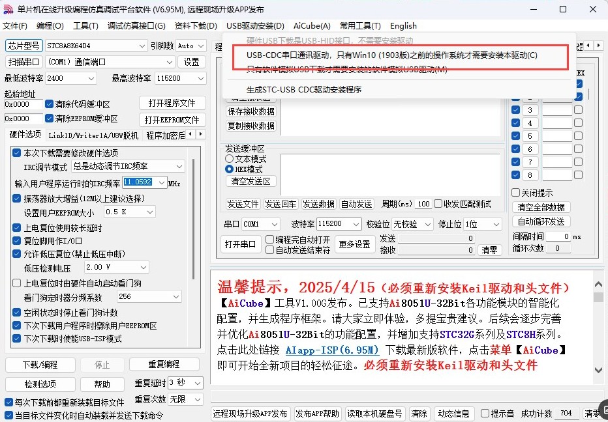608x422 pixels.
Task: Click message panel scrollbar down arrow
Action: pyautogui.click(x=599, y=370)
